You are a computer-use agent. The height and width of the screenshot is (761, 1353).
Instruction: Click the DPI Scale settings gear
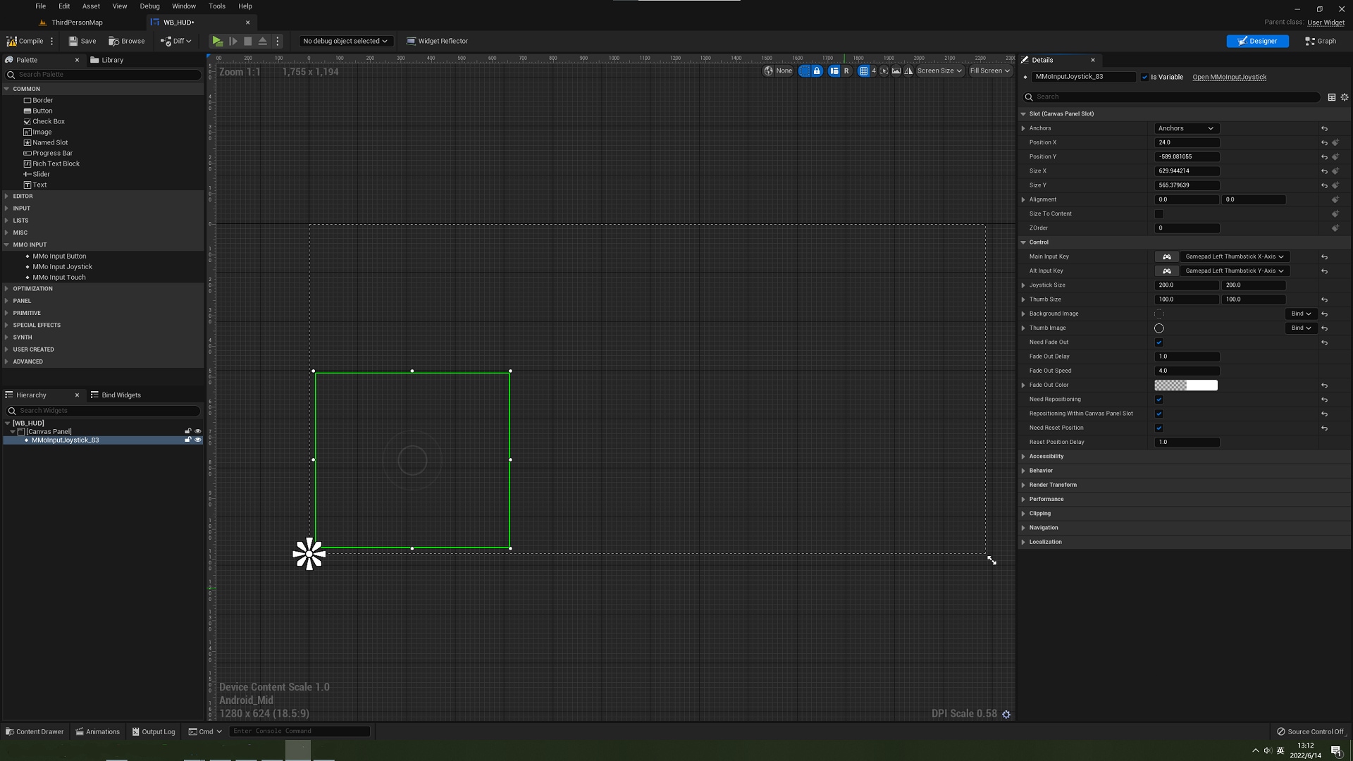pos(1006,714)
